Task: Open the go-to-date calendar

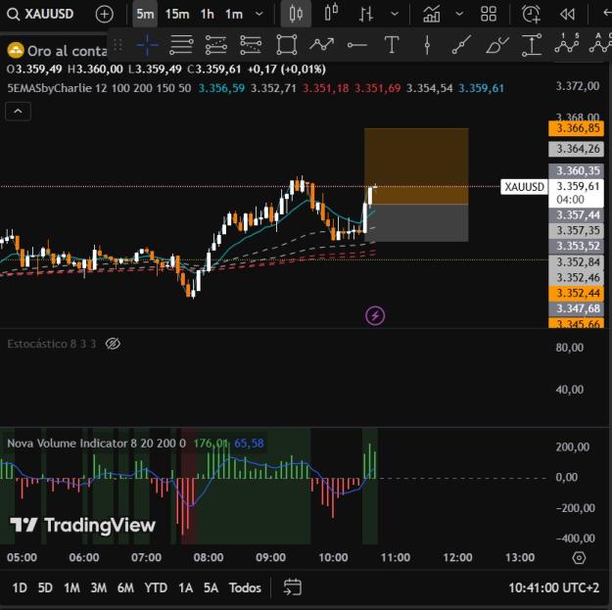Action: (x=293, y=587)
